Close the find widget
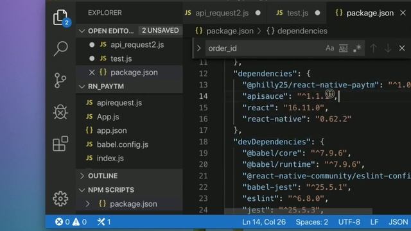The image size is (411, 231). tap(402, 48)
